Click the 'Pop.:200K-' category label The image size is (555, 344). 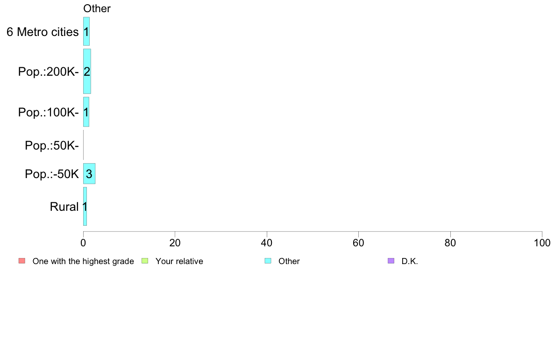point(48,72)
